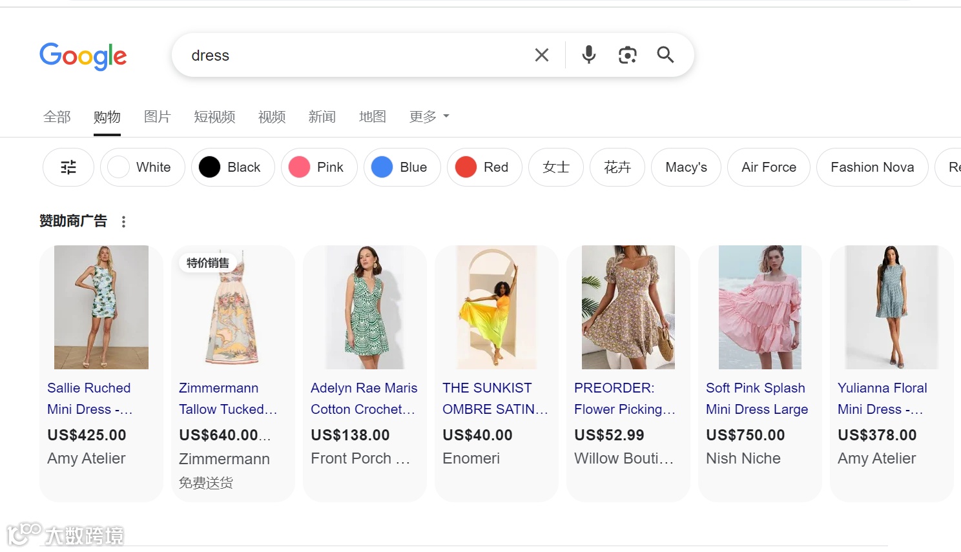Open the 新闻 tab
The height and width of the screenshot is (552, 961).
click(322, 117)
